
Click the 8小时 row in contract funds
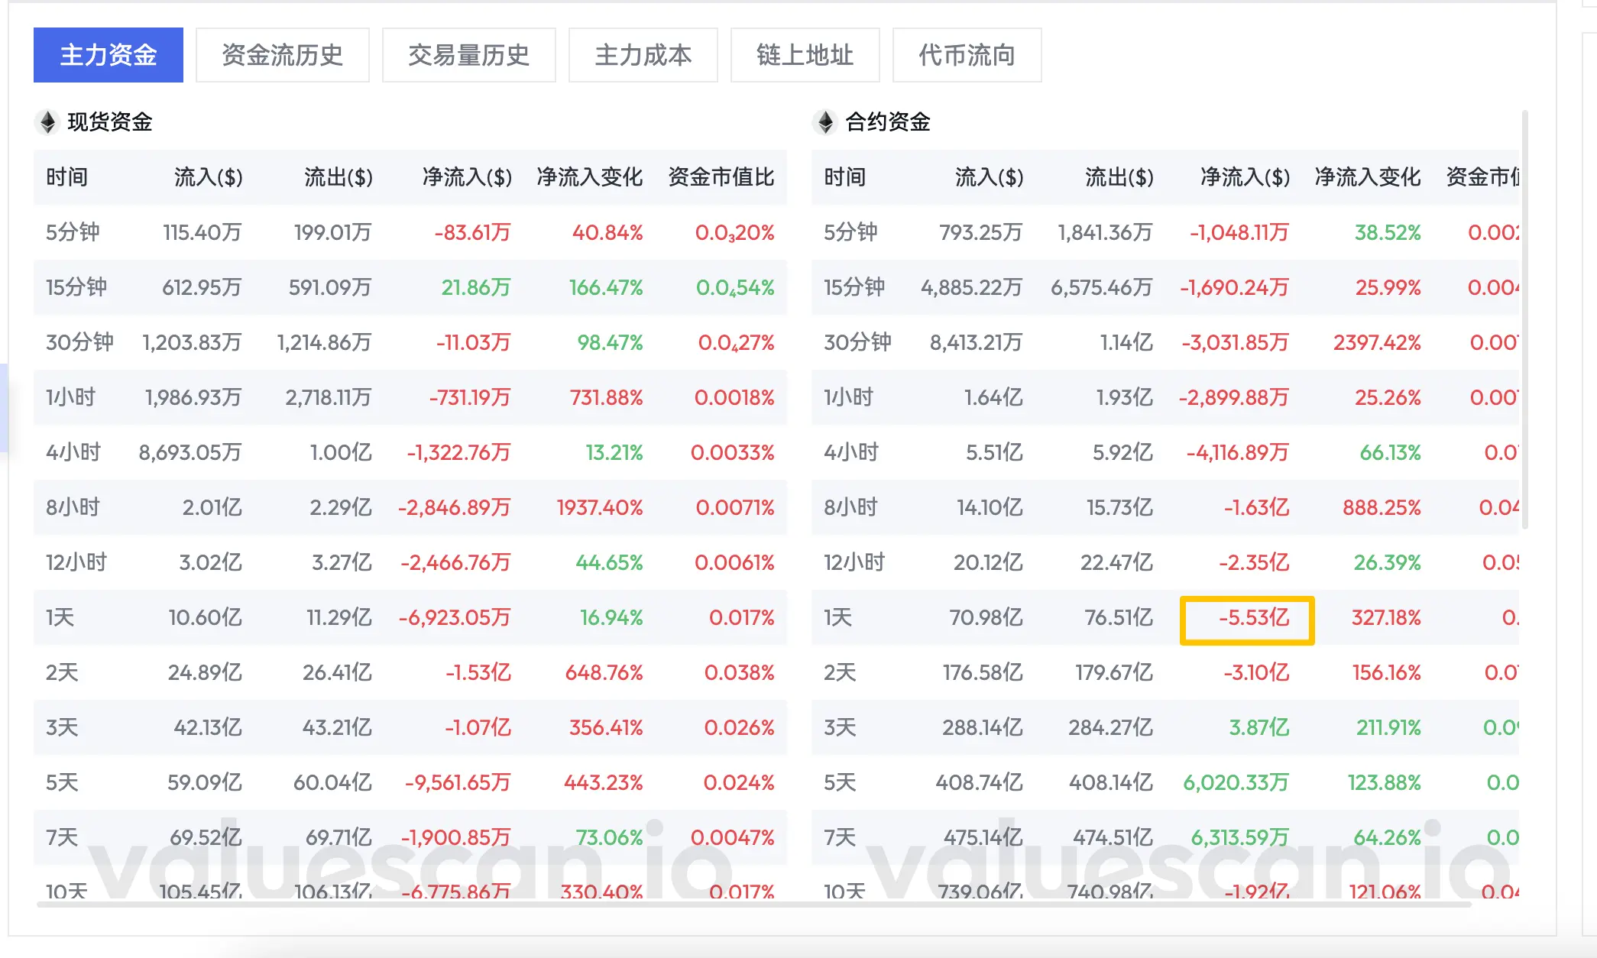(x=849, y=507)
